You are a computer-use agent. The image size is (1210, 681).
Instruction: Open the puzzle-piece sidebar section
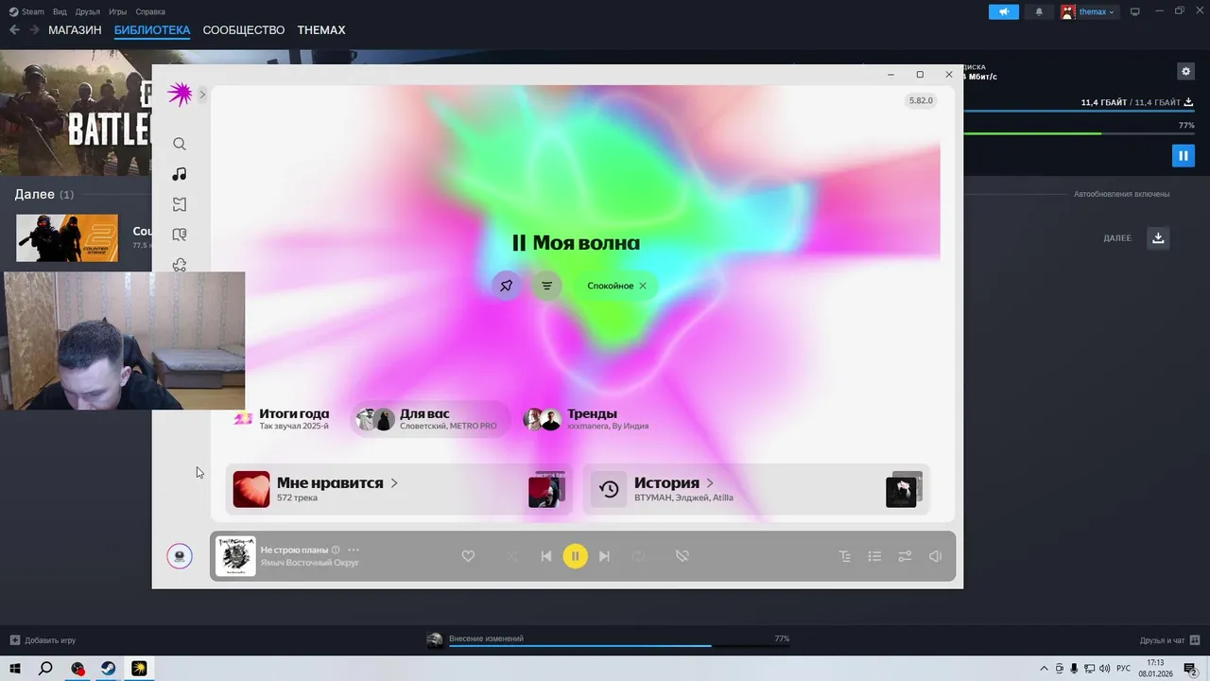[x=180, y=265]
